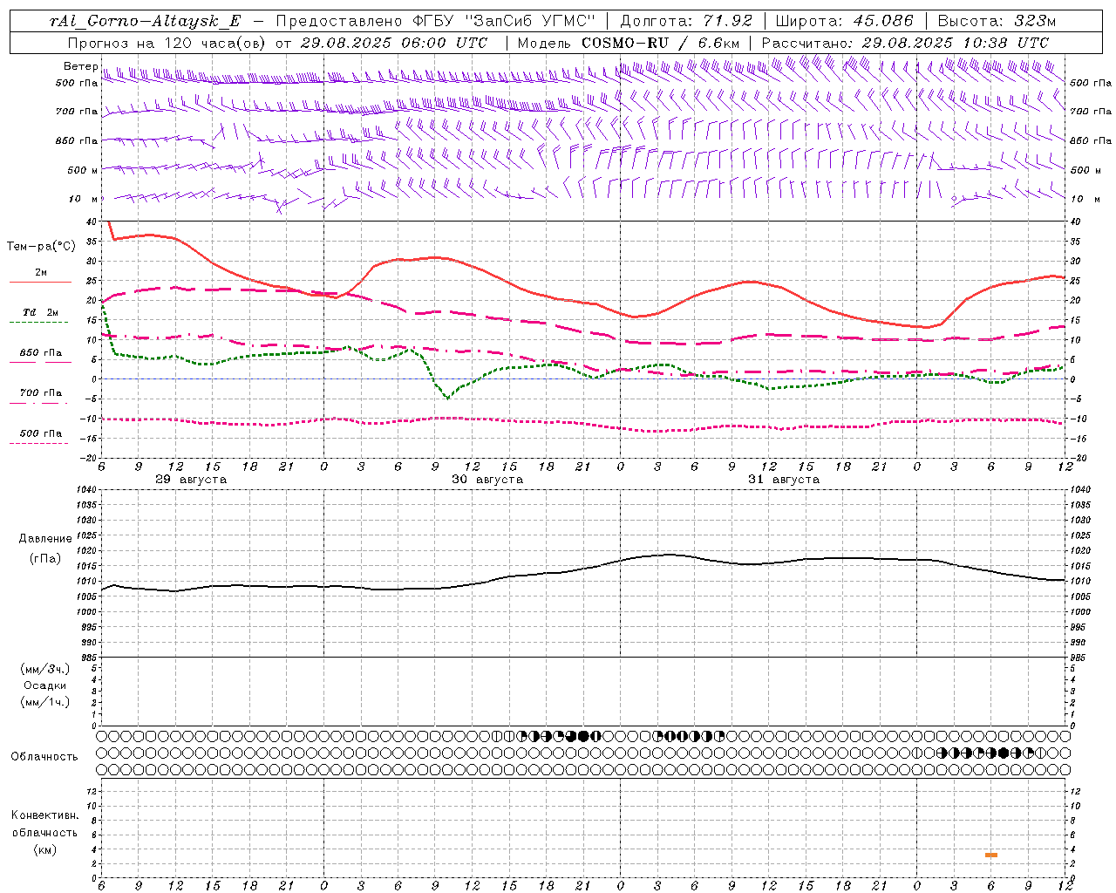Click the Модель COSMO-RU / 6.6км label

(x=629, y=43)
